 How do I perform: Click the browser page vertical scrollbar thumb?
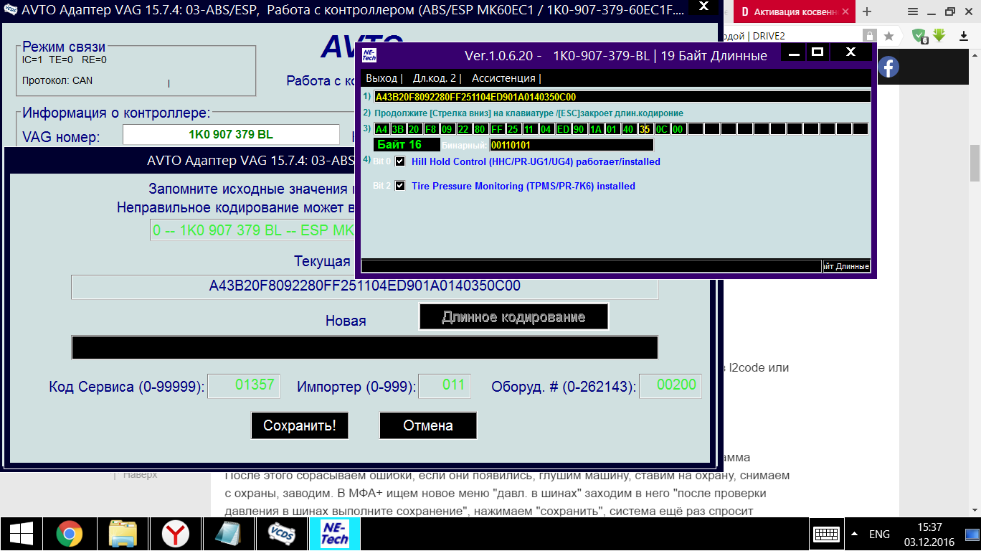(975, 163)
